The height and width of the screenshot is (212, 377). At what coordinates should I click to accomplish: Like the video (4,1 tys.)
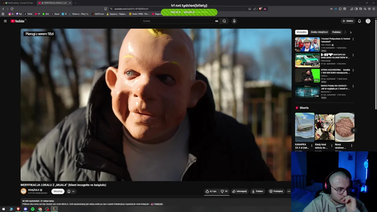pyautogui.click(x=211, y=191)
